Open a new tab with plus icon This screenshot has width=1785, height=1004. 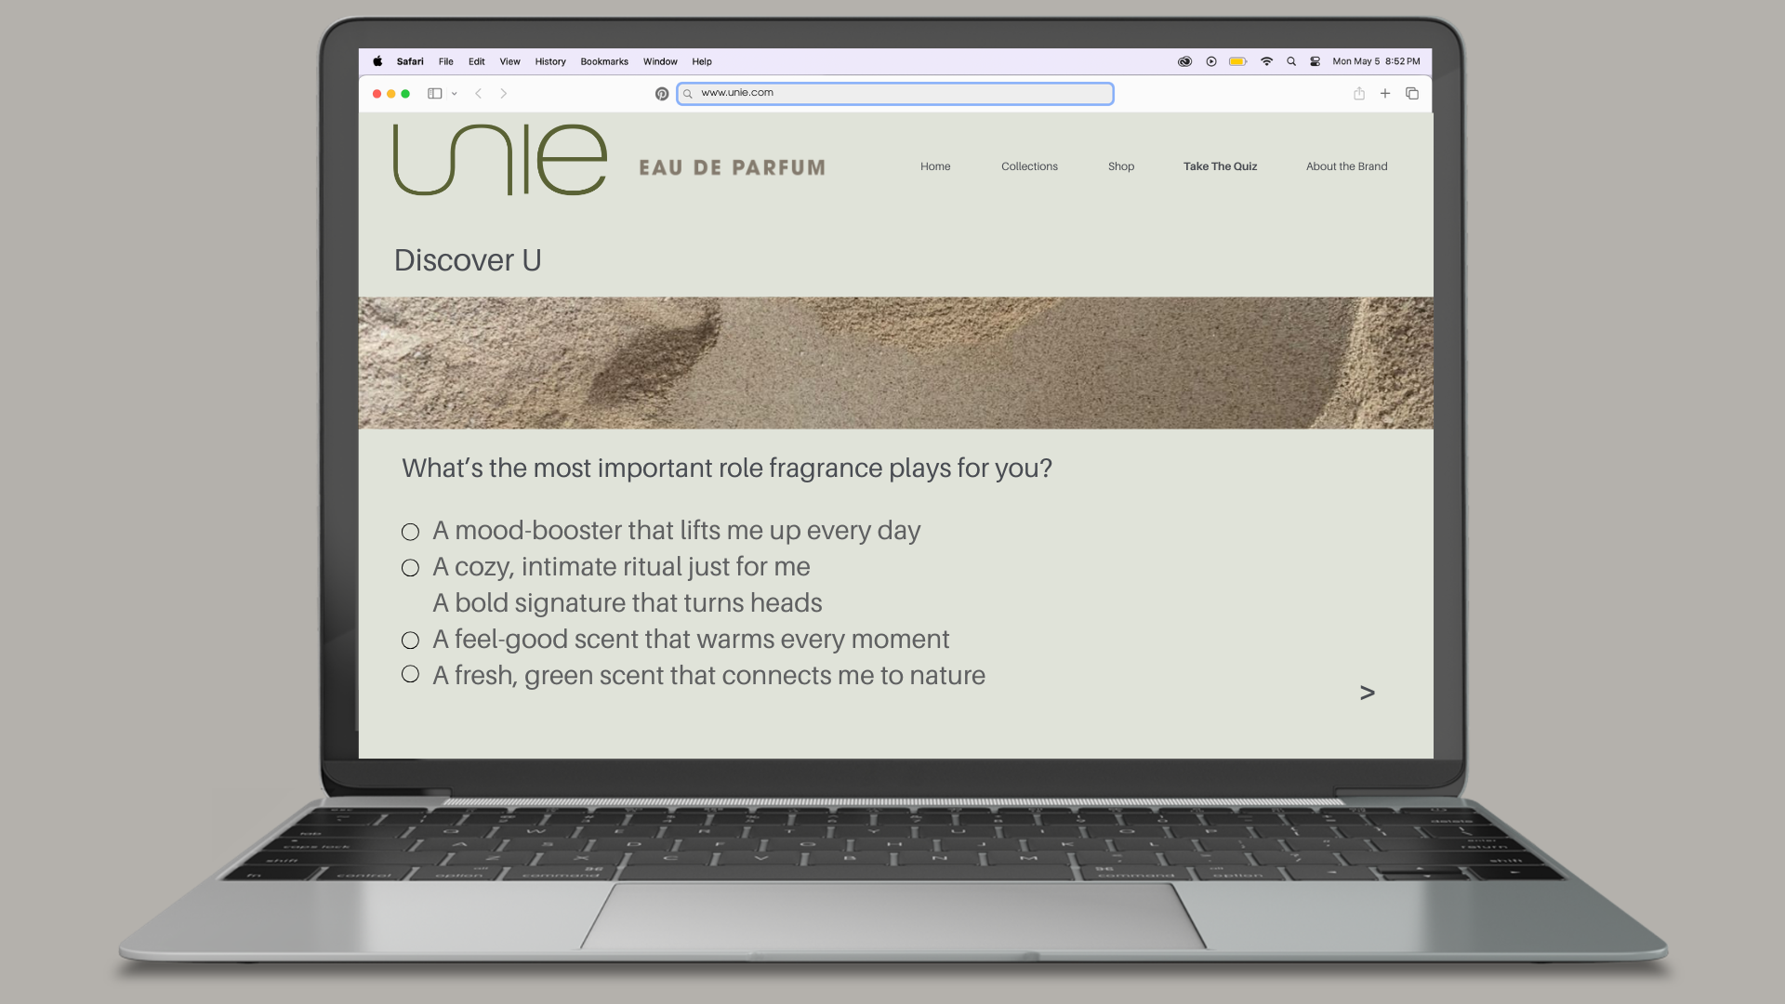tap(1385, 93)
